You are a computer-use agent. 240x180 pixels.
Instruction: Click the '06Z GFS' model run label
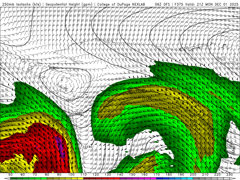(x=162, y=4)
